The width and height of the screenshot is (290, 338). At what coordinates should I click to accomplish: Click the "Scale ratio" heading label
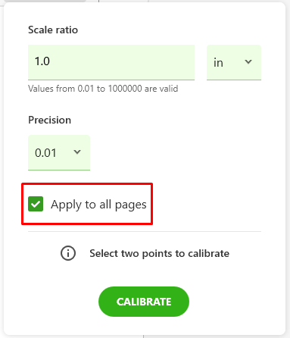pos(53,30)
